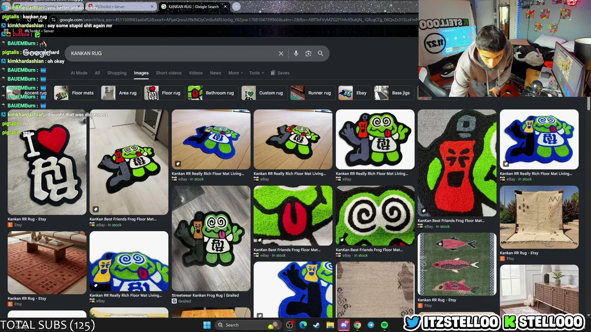The width and height of the screenshot is (591, 332).
Task: Switch to the Videos tab
Action: 196,73
